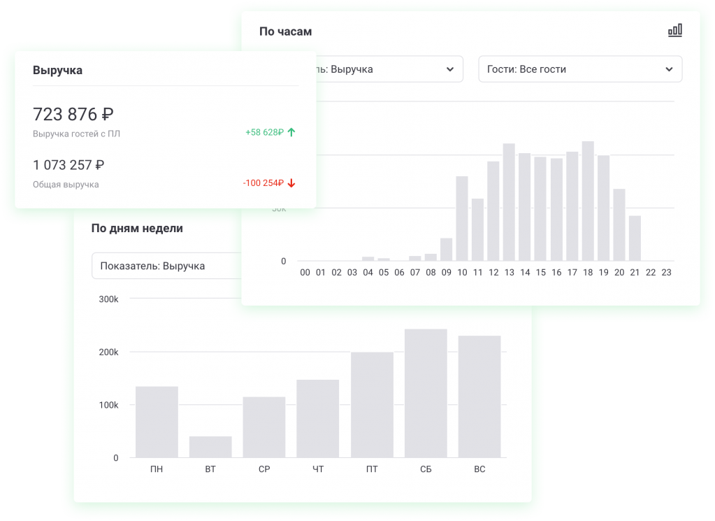Screen dimensions: 715x521
Task: Select the СБ bar in weekday chart
Action: [426, 393]
